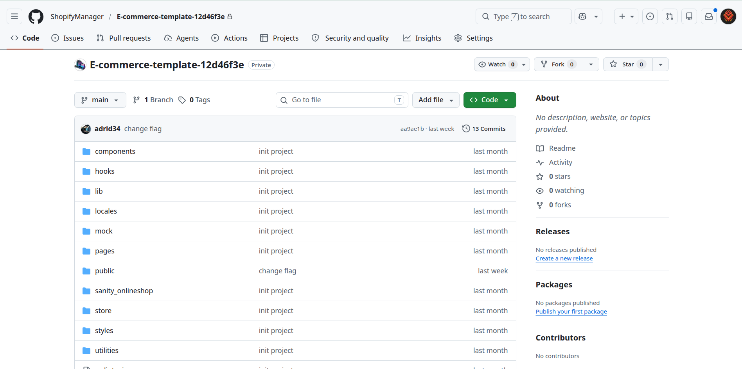Image resolution: width=742 pixels, height=369 pixels.
Task: Open Copilot chat icon in header
Action: pos(582,16)
